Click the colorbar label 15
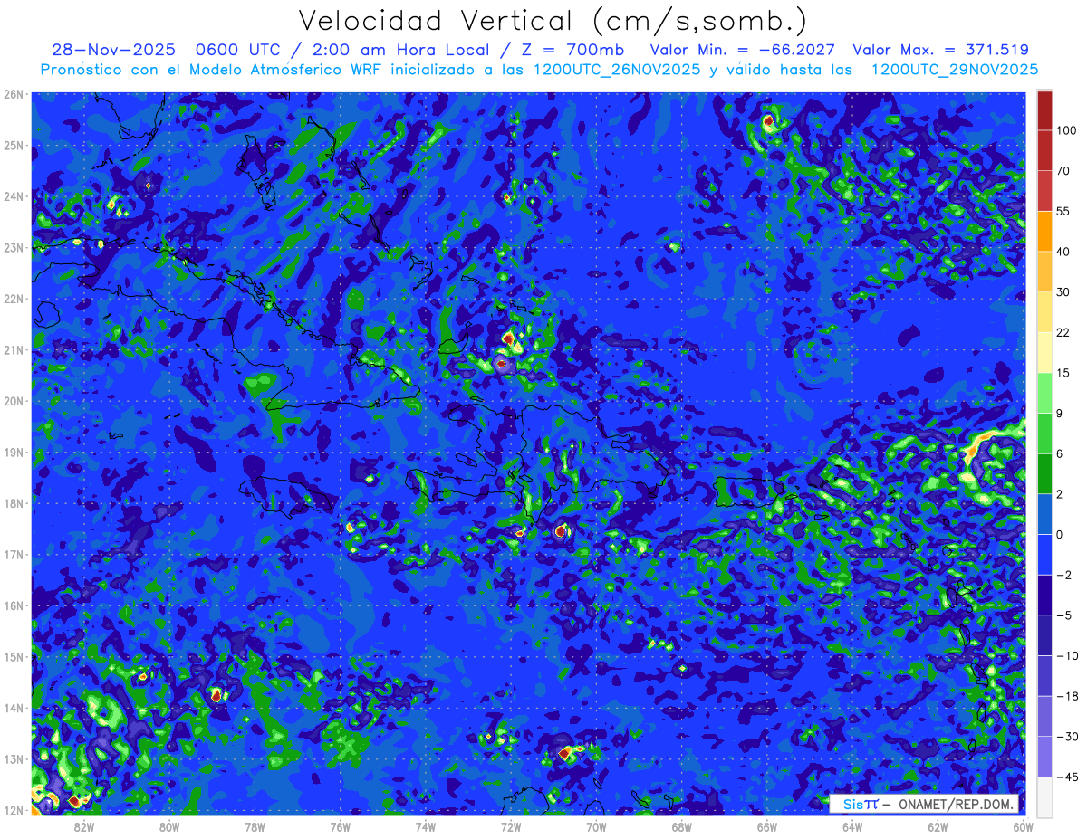 tap(1064, 373)
